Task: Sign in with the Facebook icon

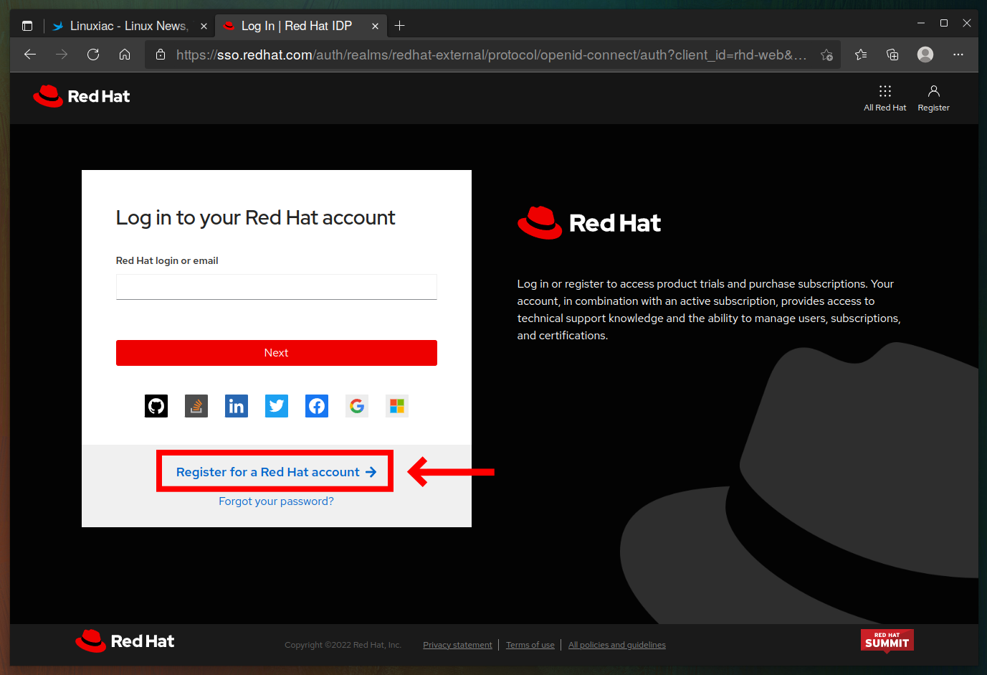Action: [x=317, y=406]
